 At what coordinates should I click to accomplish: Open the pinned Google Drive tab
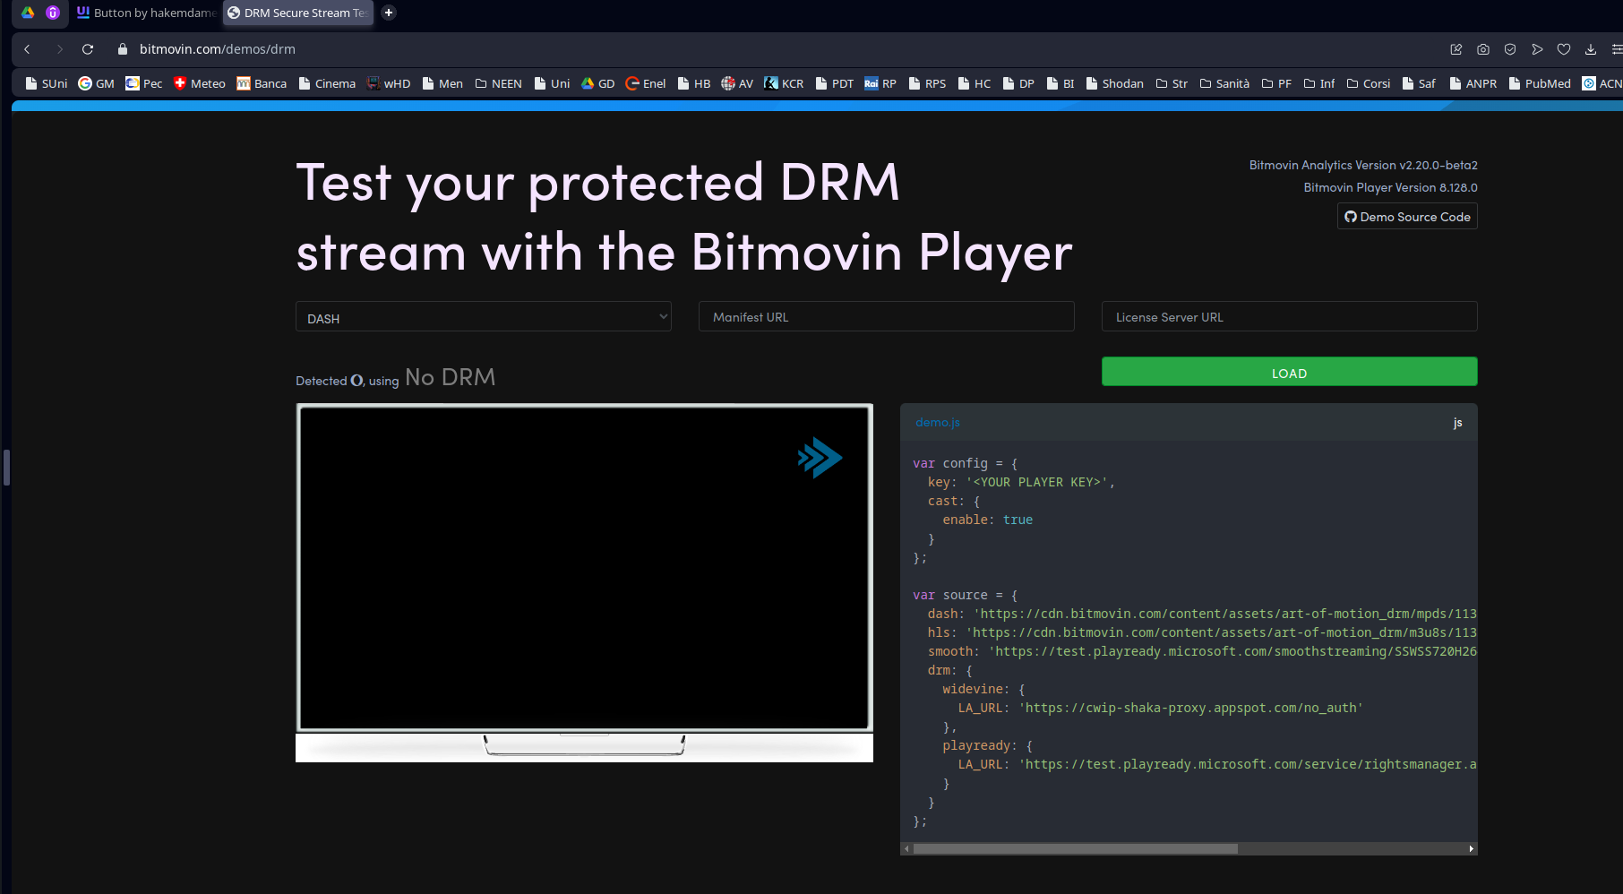pyautogui.click(x=28, y=13)
